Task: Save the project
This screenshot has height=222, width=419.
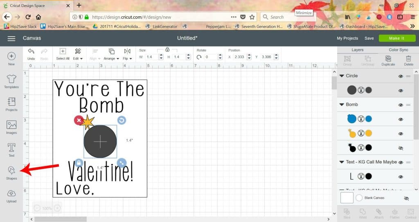Action: coord(369,38)
